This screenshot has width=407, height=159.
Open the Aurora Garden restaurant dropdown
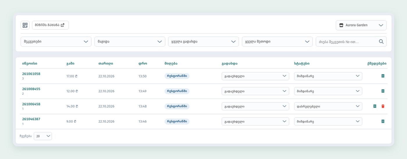[x=361, y=25]
